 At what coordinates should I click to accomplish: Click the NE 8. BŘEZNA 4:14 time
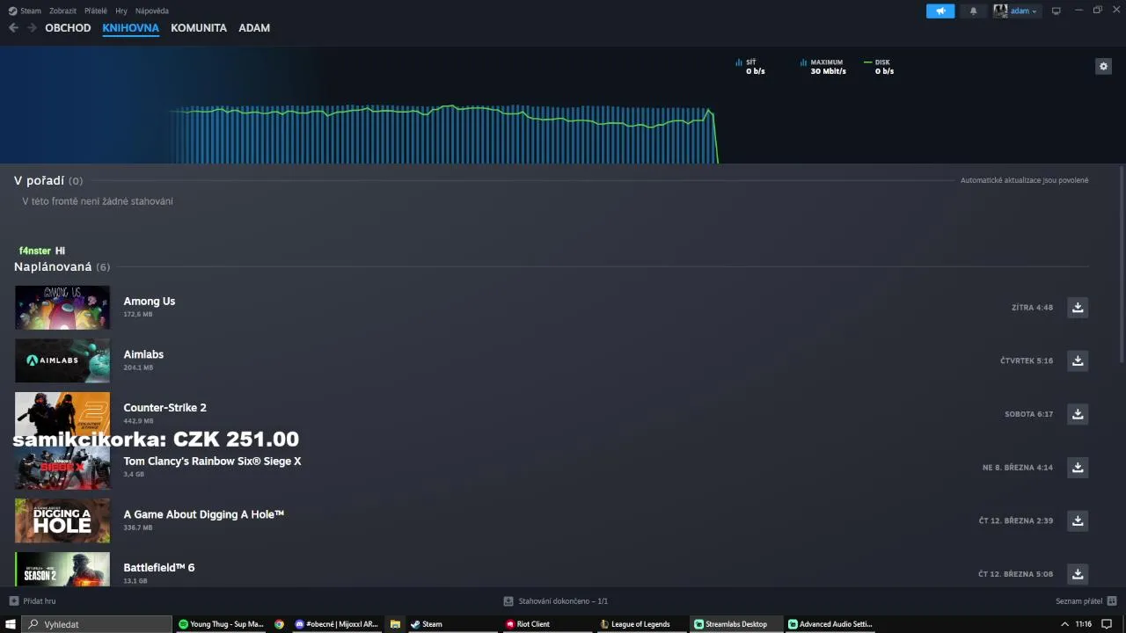coord(1018,468)
